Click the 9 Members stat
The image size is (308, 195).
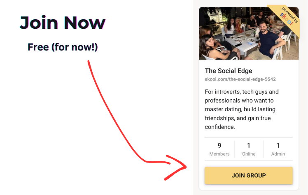click(x=219, y=149)
